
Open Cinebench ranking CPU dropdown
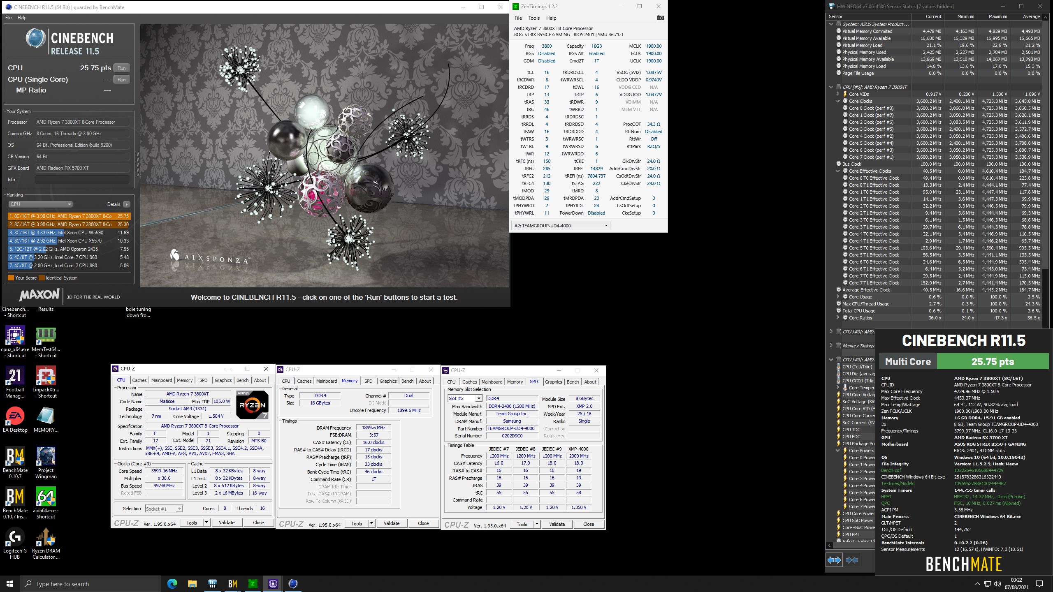coord(40,204)
